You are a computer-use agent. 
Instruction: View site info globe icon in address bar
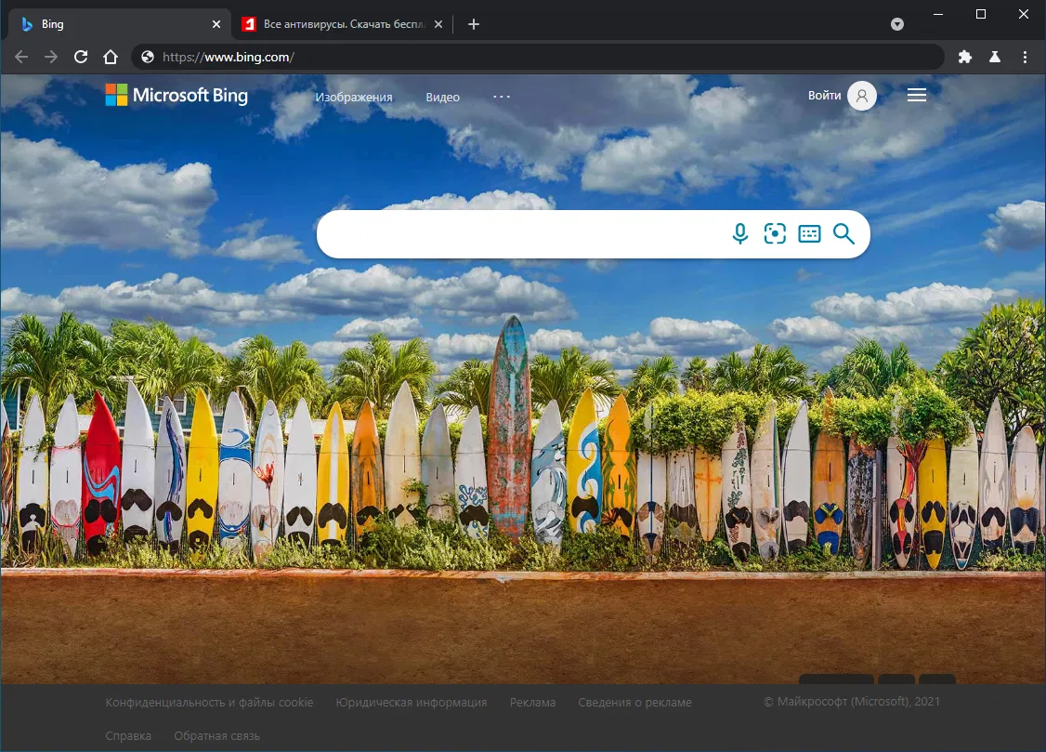[x=148, y=58]
